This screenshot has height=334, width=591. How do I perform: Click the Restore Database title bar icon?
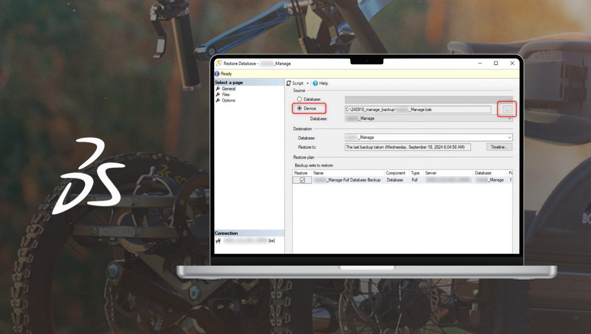click(x=219, y=63)
